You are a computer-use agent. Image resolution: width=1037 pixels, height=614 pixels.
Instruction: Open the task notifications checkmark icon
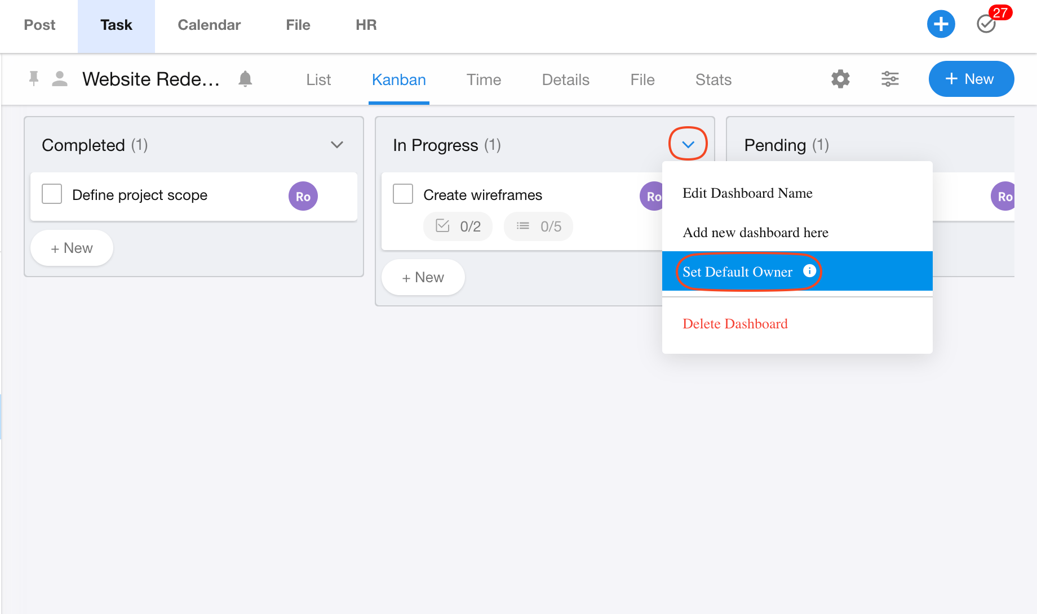pyautogui.click(x=986, y=24)
